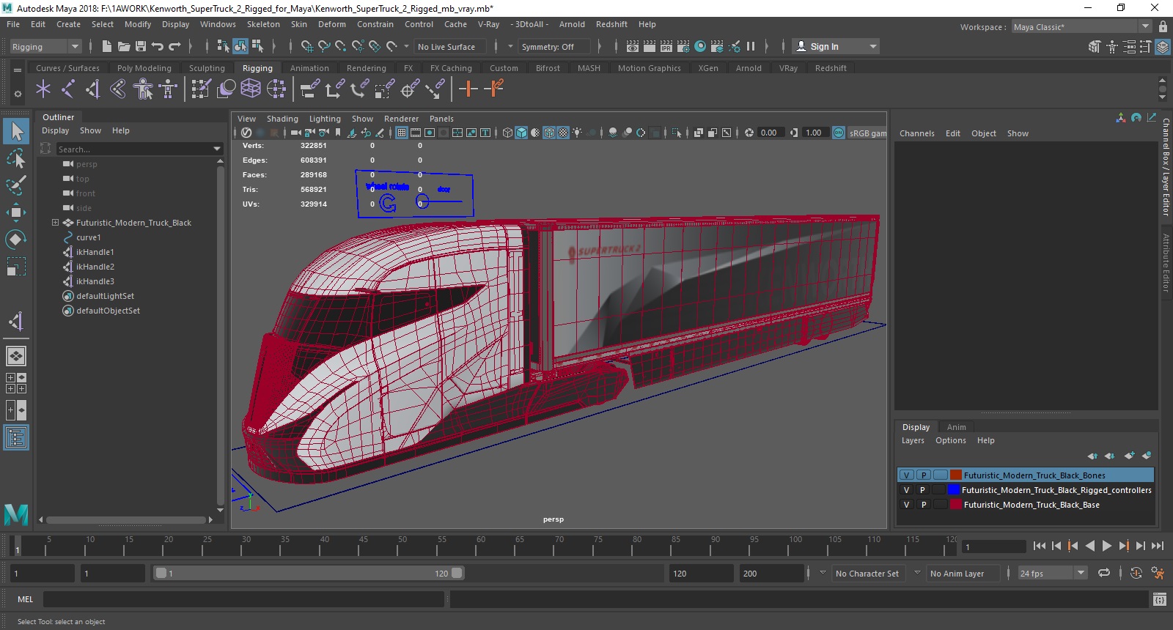The width and height of the screenshot is (1173, 630).
Task: Click the Open Scene folder icon
Action: tap(124, 46)
